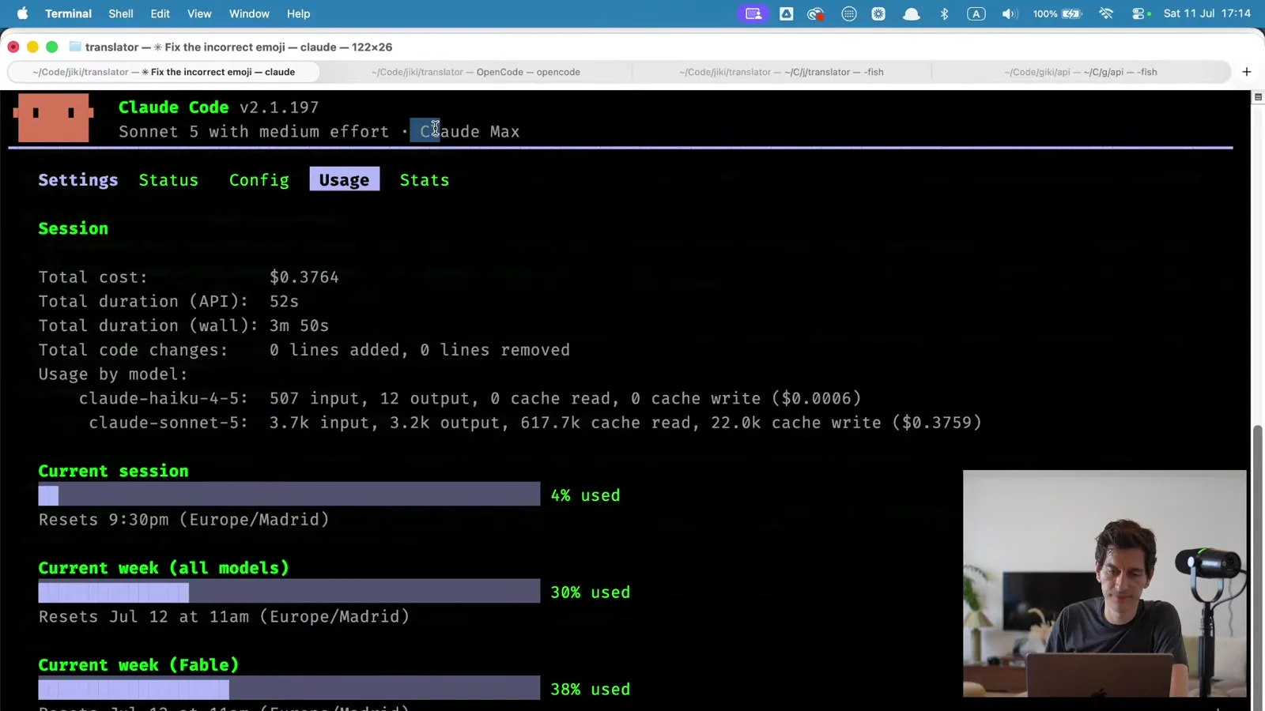Click the Current week all models usage bar
This screenshot has height=711, width=1265.
[289, 592]
